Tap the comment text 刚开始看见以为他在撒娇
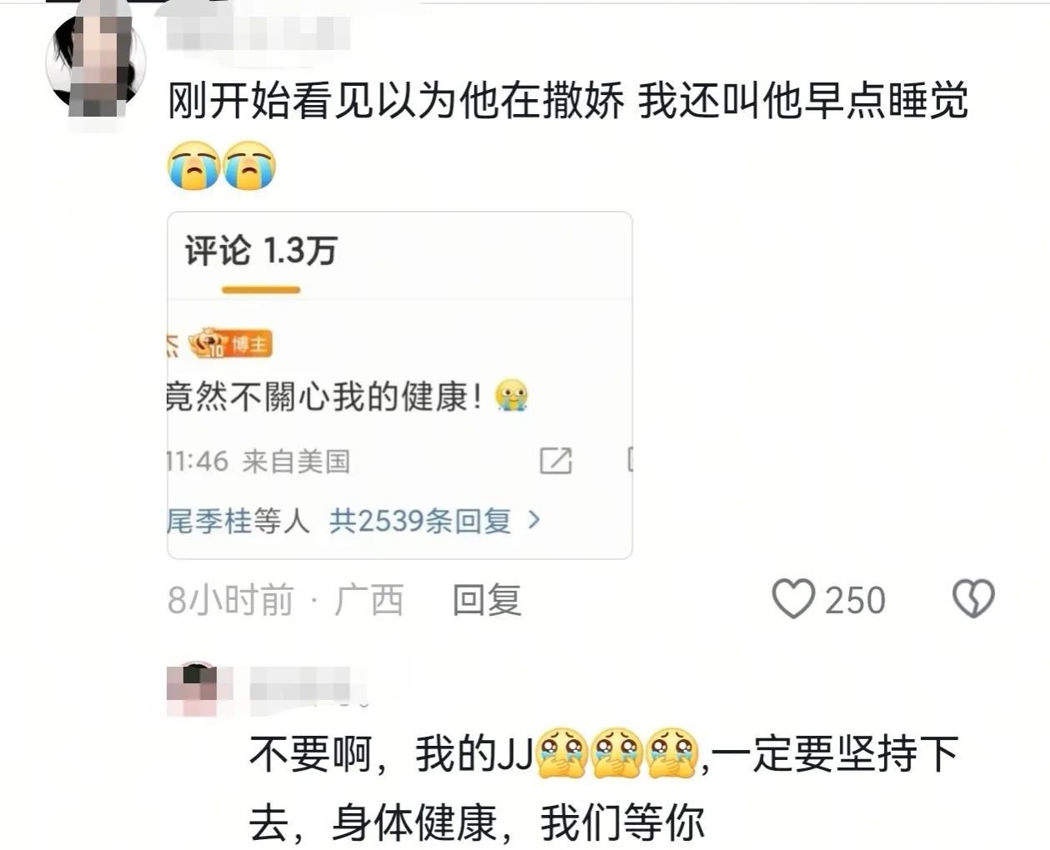The image size is (1050, 850). 396,102
